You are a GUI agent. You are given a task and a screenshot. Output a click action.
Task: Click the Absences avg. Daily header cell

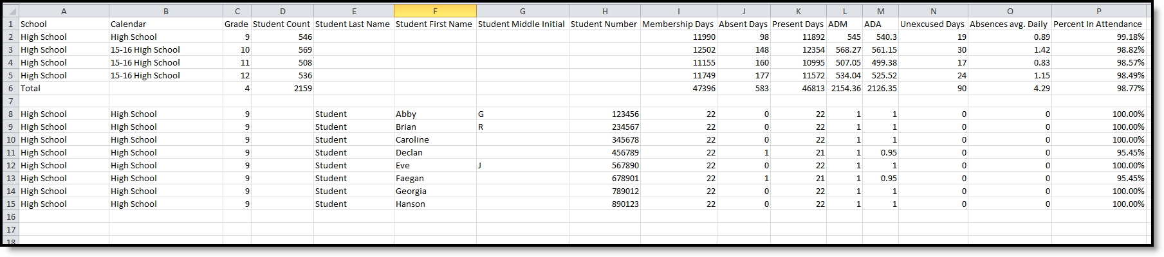point(1009,24)
